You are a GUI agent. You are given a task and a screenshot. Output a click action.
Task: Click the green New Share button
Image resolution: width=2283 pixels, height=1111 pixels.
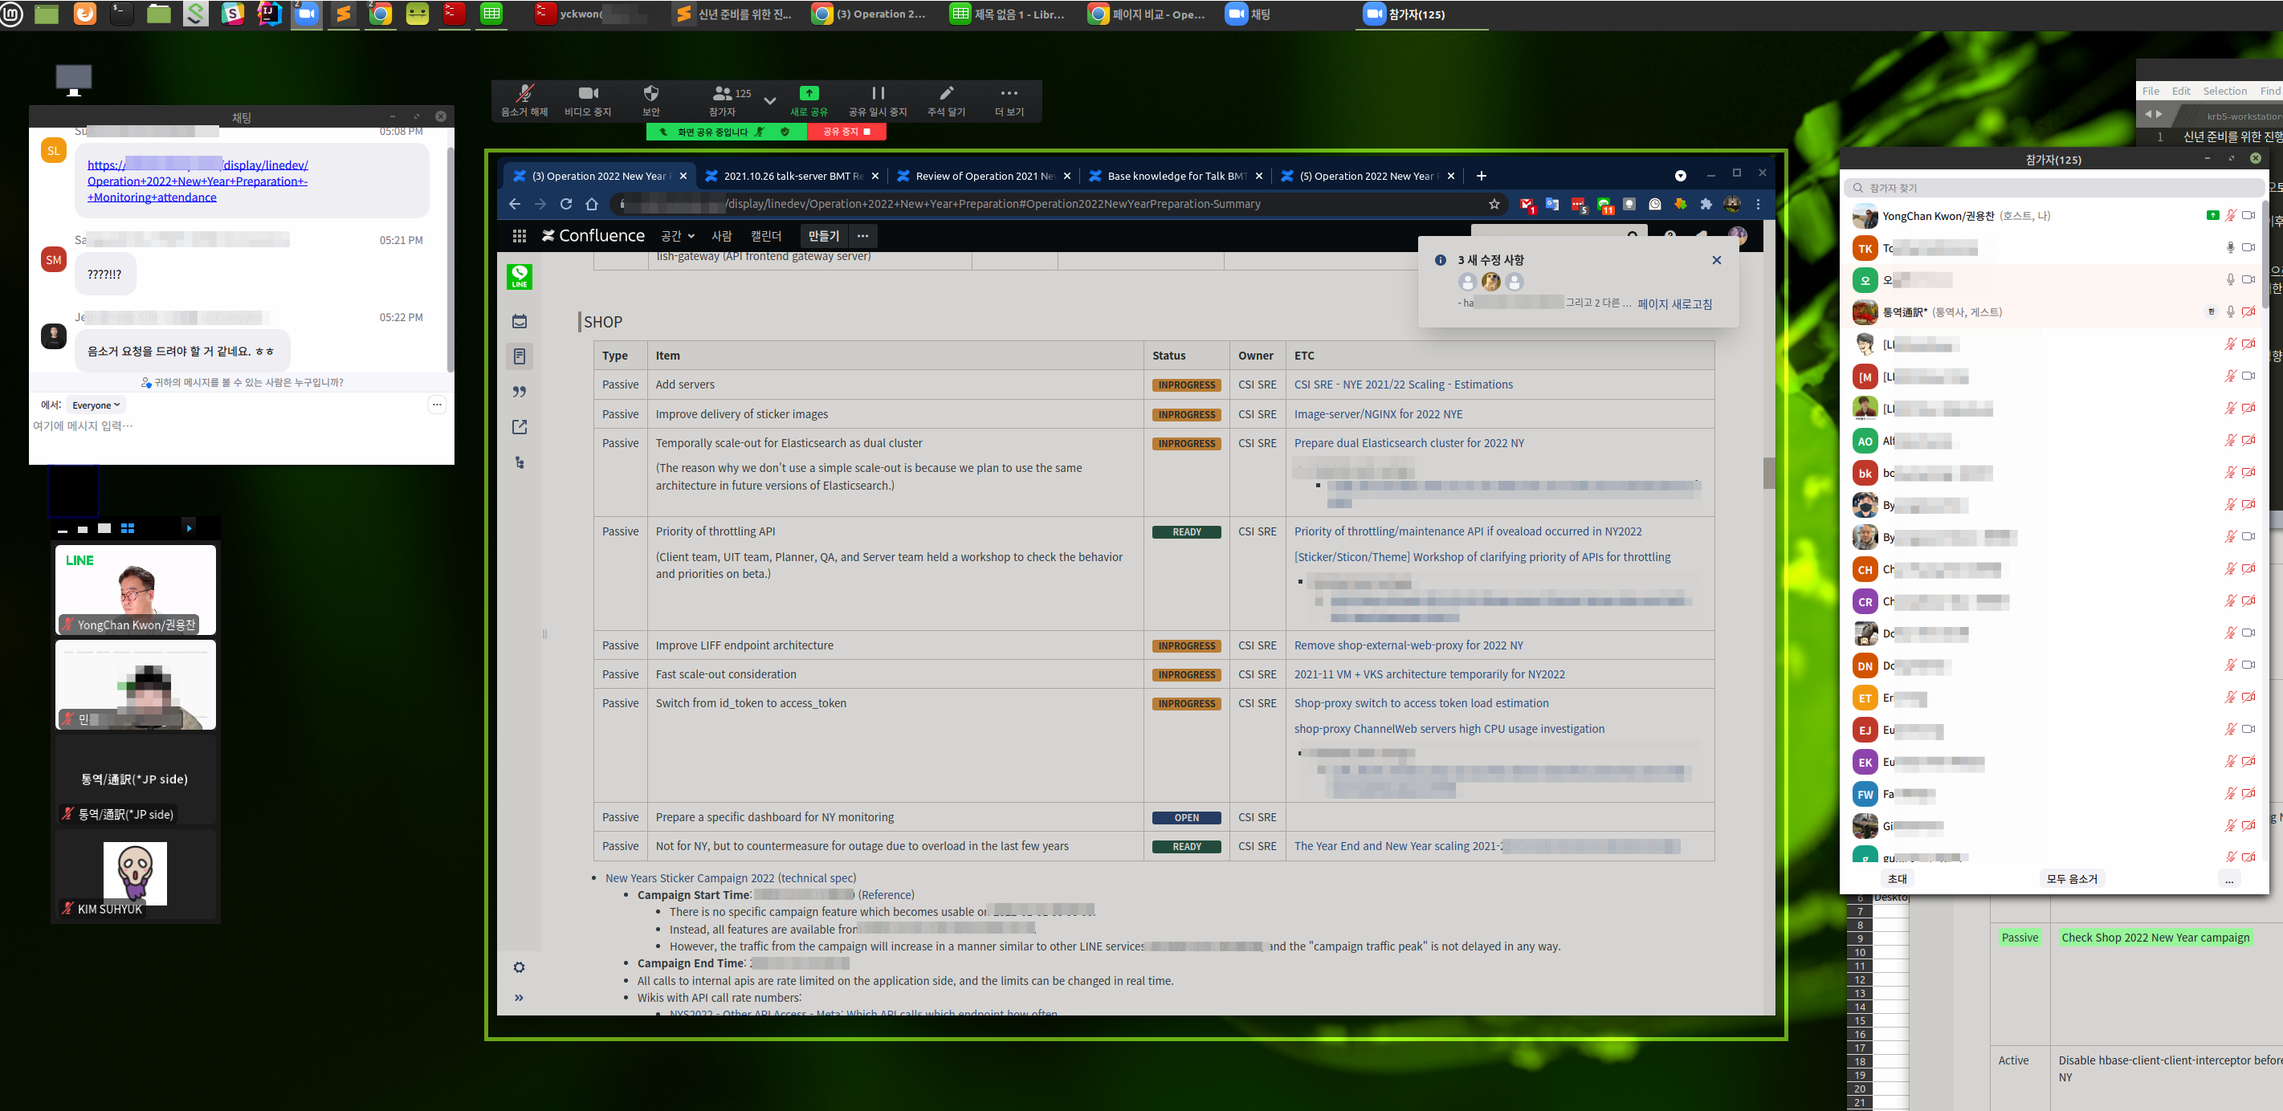click(x=809, y=100)
